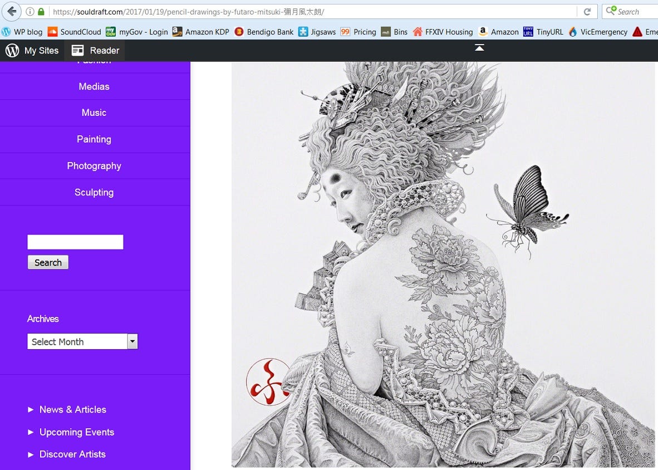This screenshot has height=470, width=658.
Task: Reload the page with refresh icon
Action: pos(587,12)
